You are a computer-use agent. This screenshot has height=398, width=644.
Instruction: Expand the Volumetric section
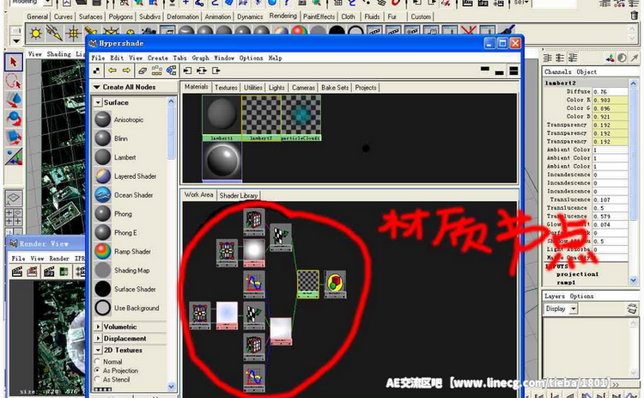98,327
